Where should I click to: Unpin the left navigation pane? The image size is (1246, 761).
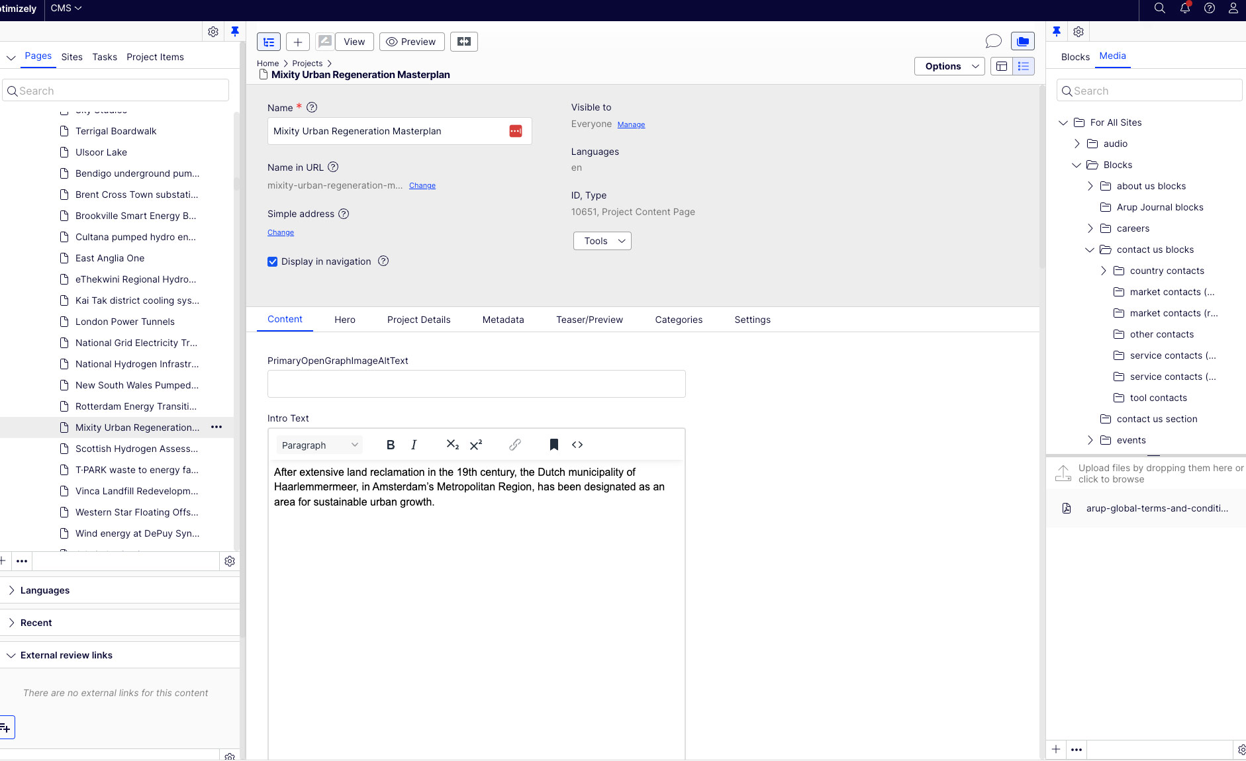235,31
